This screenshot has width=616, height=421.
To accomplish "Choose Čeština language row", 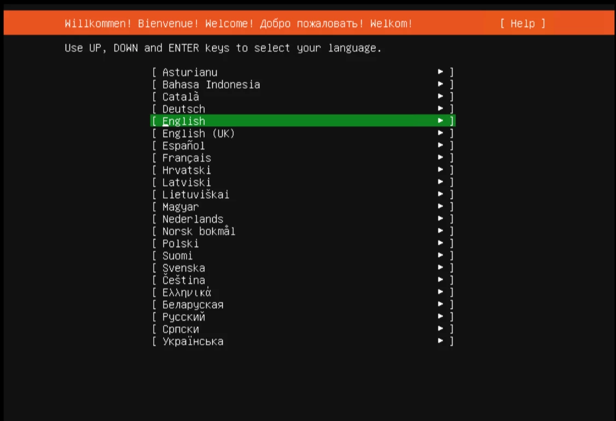I will point(303,280).
